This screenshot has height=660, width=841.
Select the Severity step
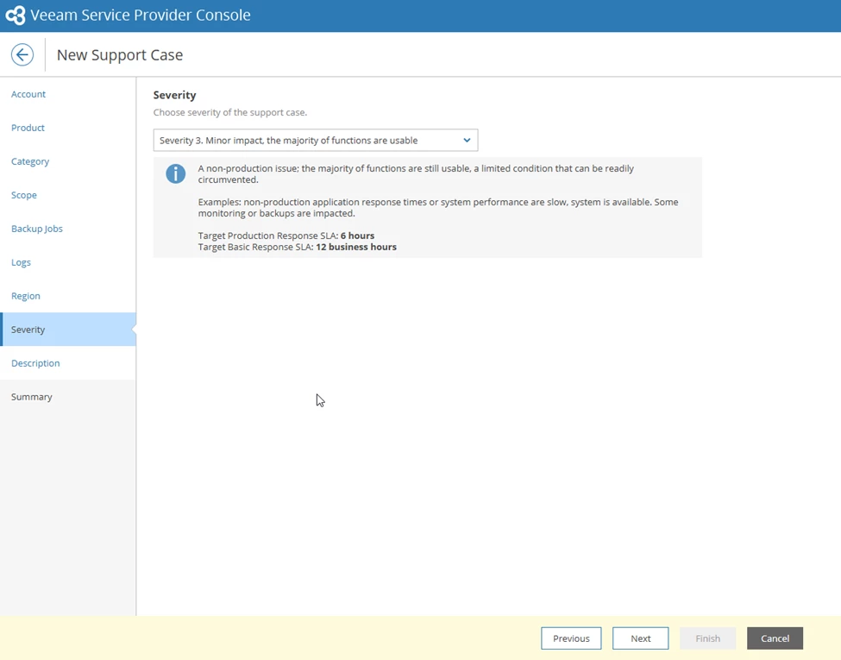pos(68,330)
